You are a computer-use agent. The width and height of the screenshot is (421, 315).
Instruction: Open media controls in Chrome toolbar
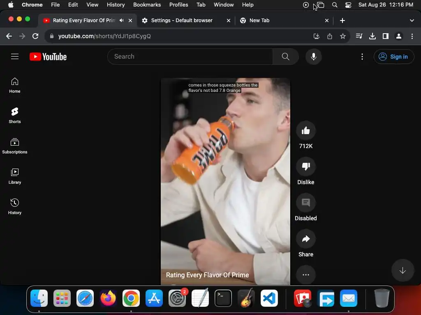359,36
